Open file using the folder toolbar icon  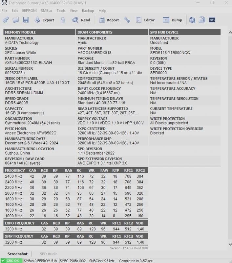(x=16, y=20)
